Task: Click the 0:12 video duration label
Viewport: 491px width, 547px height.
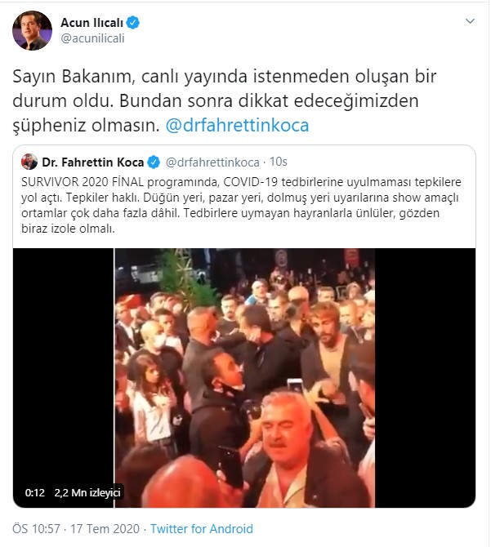Action: click(35, 492)
